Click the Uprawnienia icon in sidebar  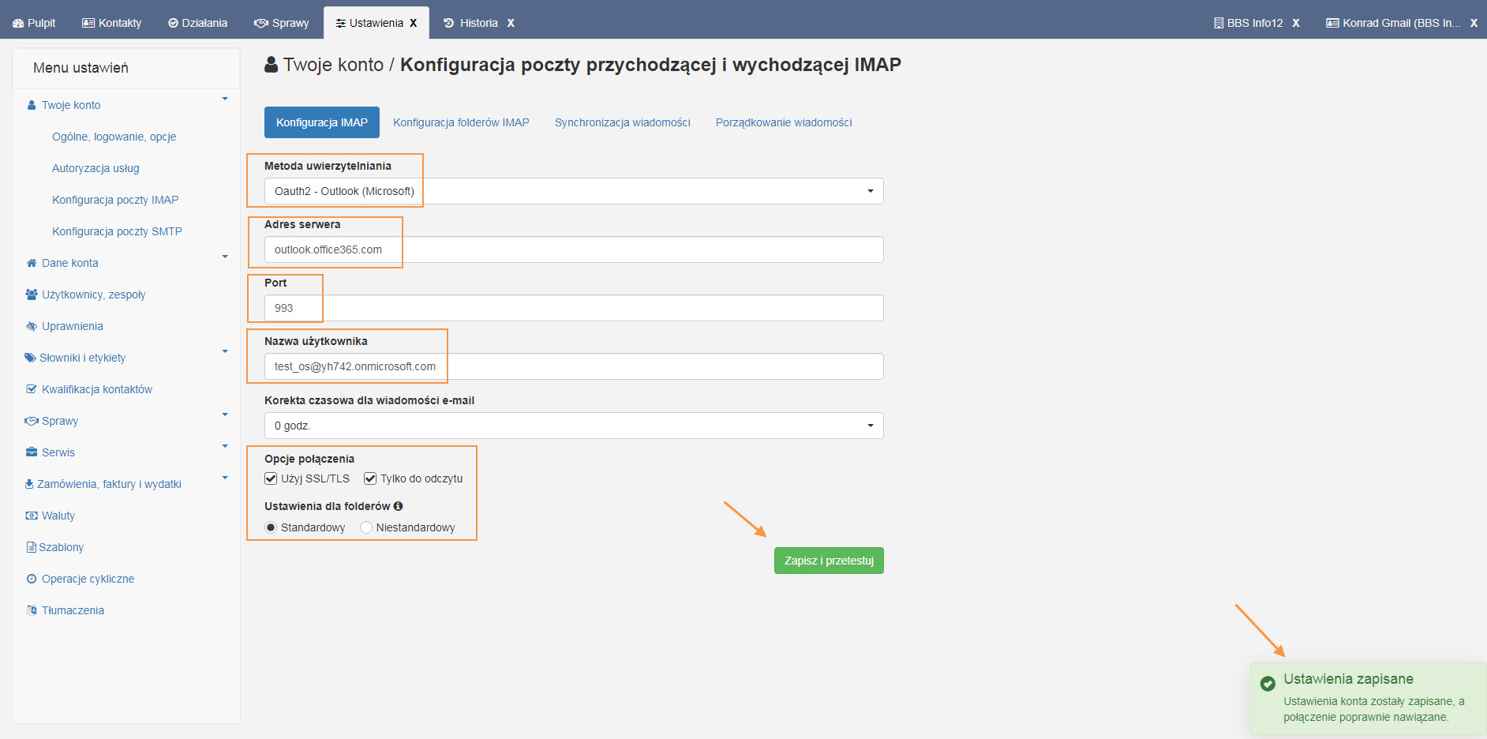32,326
